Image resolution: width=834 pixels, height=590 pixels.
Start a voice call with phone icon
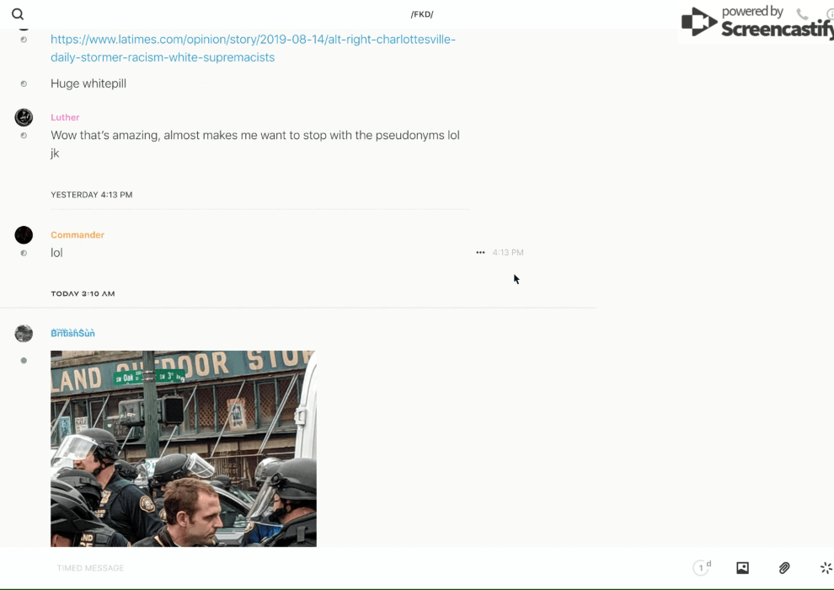pos(802,14)
